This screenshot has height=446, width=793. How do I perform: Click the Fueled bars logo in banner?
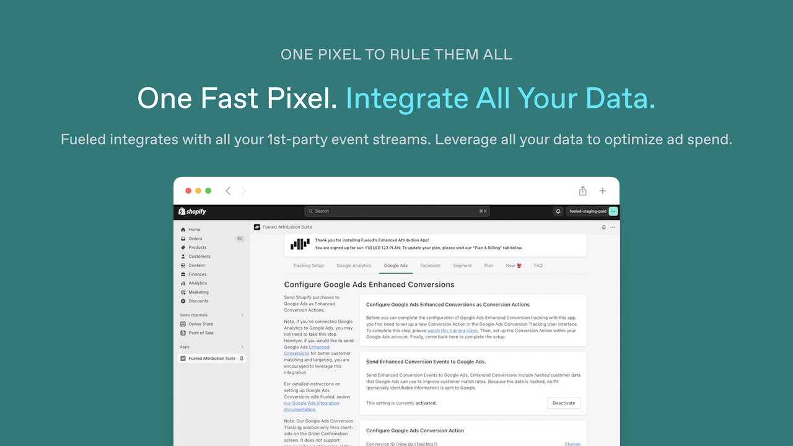click(300, 243)
